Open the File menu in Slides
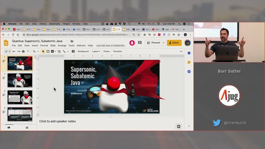Image resolution: width=265 pixels, height=149 pixels. pos(14,46)
